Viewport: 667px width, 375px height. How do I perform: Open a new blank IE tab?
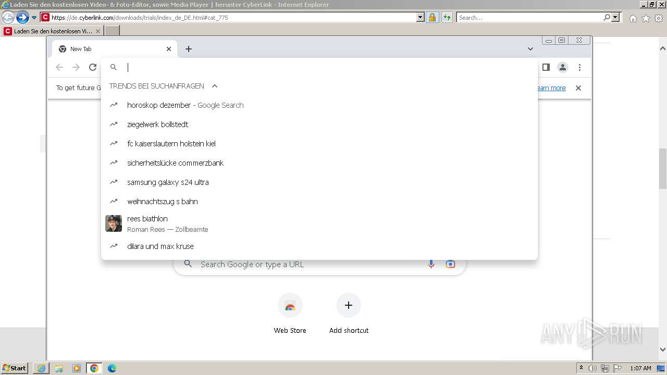pos(112,31)
